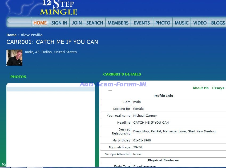Viewport: 226px width, 168px height.
Task: Click JOIN in the navigation bar
Action: (x=77, y=23)
